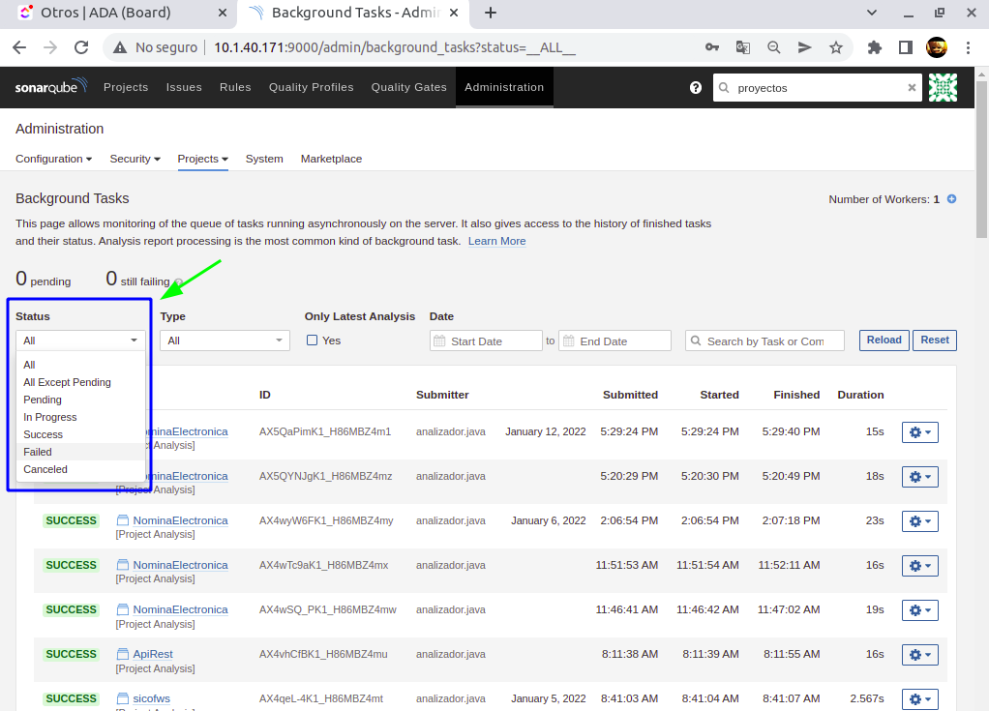
Task: Follow the Learn More link
Action: (x=496, y=241)
